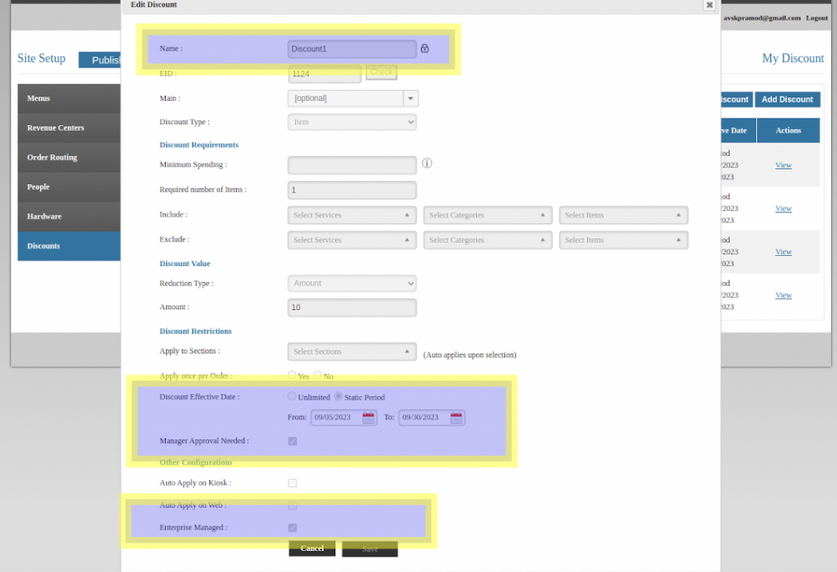This screenshot has width=837, height=572.
Task: Click the Discount Requirements section heading
Action: (199, 145)
